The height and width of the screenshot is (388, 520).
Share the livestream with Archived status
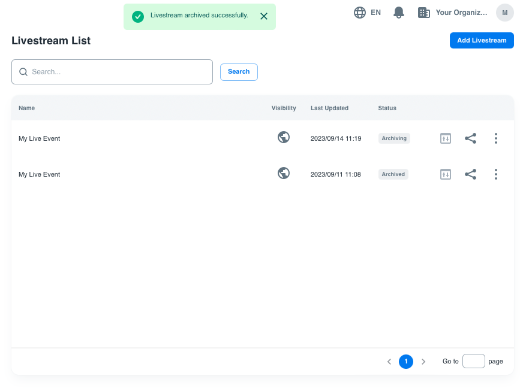[x=471, y=175]
